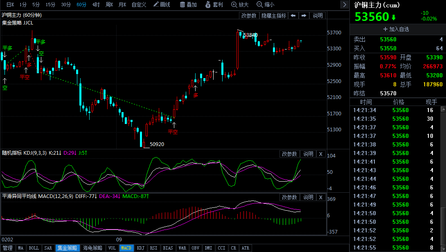Click the 昨收 value 53590
Image resolution: width=446 pixels, height=252 pixels.
click(388, 57)
